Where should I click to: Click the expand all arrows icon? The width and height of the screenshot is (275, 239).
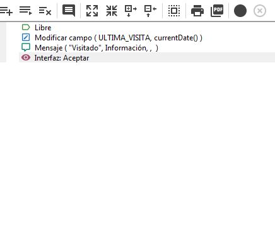tap(92, 11)
